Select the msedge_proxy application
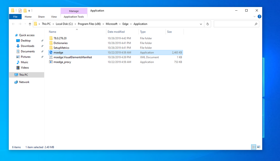 (115, 62)
